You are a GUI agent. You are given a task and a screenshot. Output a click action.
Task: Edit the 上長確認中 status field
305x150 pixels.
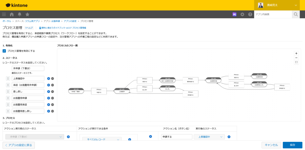click(x=28, y=79)
